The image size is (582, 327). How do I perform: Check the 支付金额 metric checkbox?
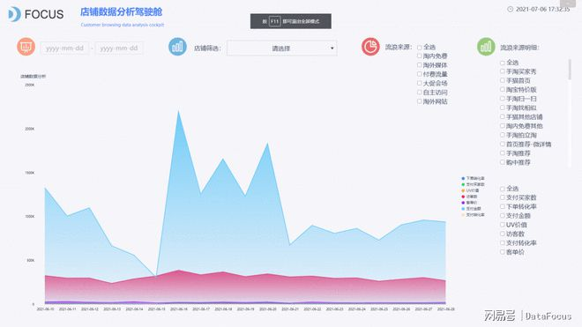[503, 216]
